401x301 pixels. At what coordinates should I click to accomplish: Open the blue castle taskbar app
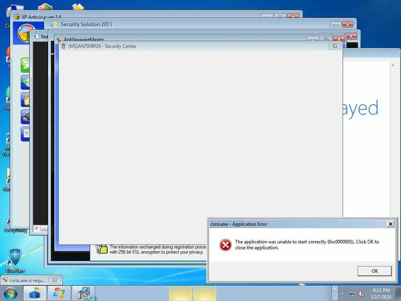pyautogui.click(x=35, y=293)
